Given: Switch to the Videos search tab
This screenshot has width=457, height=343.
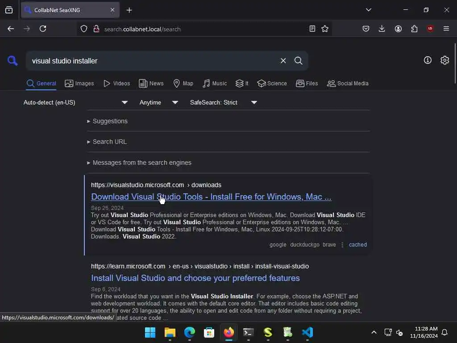Looking at the screenshot, I should [x=116, y=84].
